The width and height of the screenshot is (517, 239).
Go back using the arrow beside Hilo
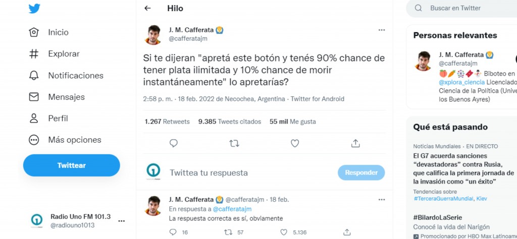point(147,8)
